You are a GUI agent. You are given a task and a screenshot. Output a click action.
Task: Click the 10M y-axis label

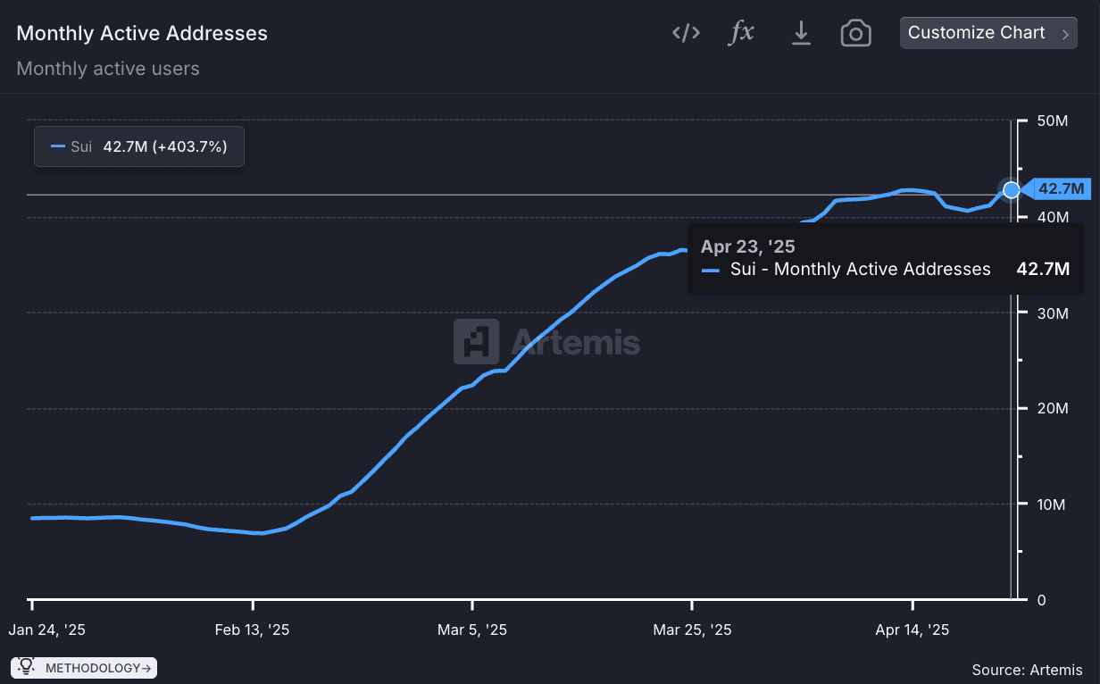1052,505
